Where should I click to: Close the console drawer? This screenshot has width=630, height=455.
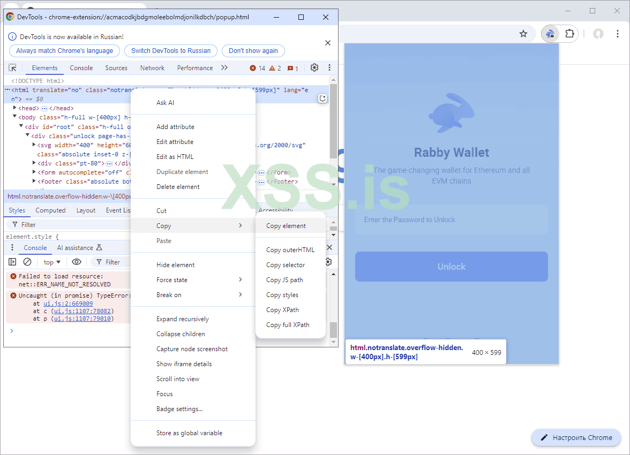[x=329, y=247]
